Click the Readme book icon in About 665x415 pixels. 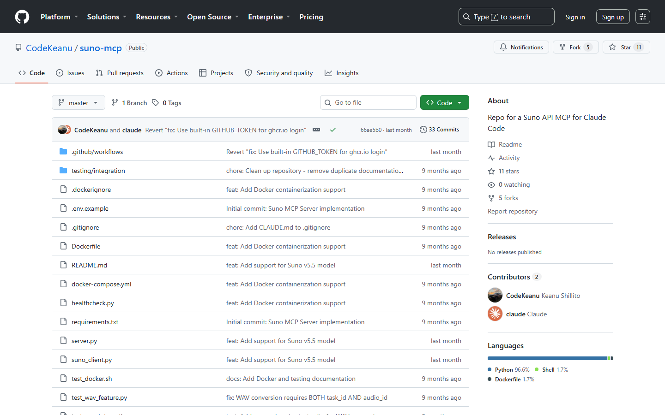(491, 144)
